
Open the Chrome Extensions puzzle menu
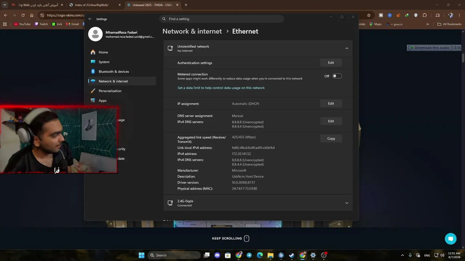tap(425, 15)
